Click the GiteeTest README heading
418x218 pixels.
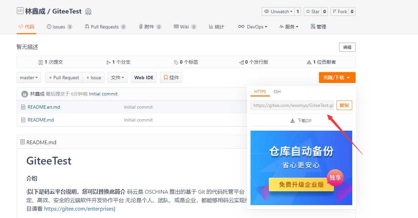coord(49,160)
